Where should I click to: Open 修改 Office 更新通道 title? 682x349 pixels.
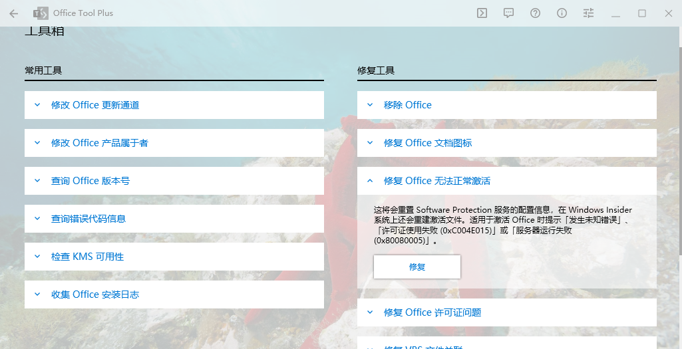[95, 105]
